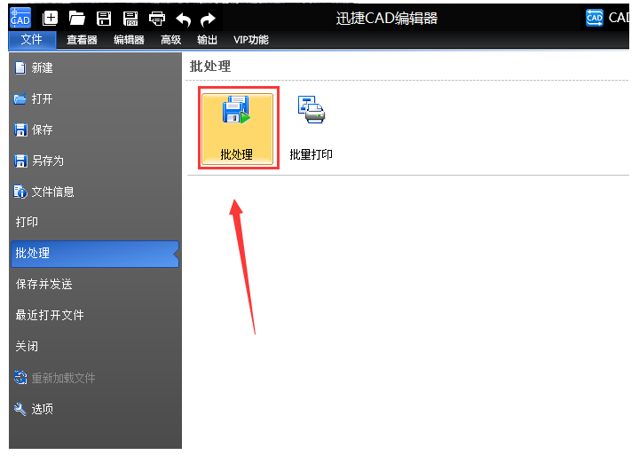
Task: Click the print toolbar icon
Action: point(157,19)
